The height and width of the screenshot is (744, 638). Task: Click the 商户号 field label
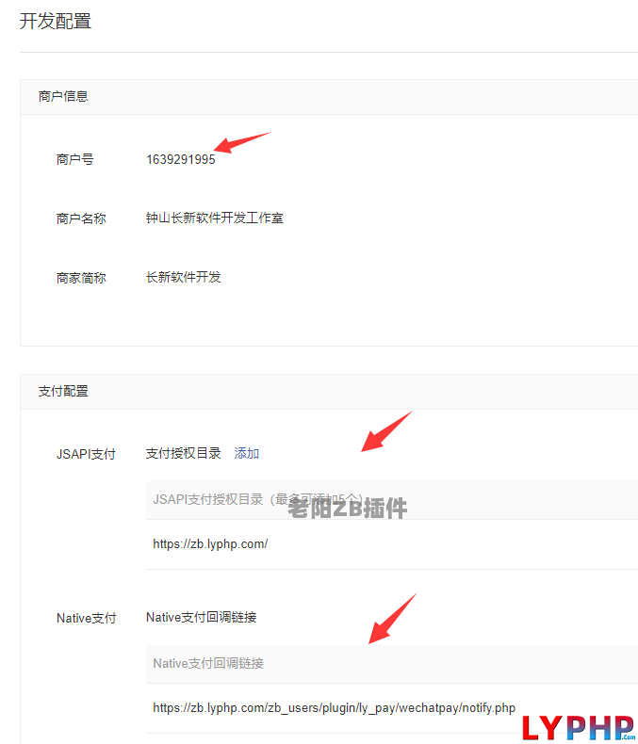[74, 159]
